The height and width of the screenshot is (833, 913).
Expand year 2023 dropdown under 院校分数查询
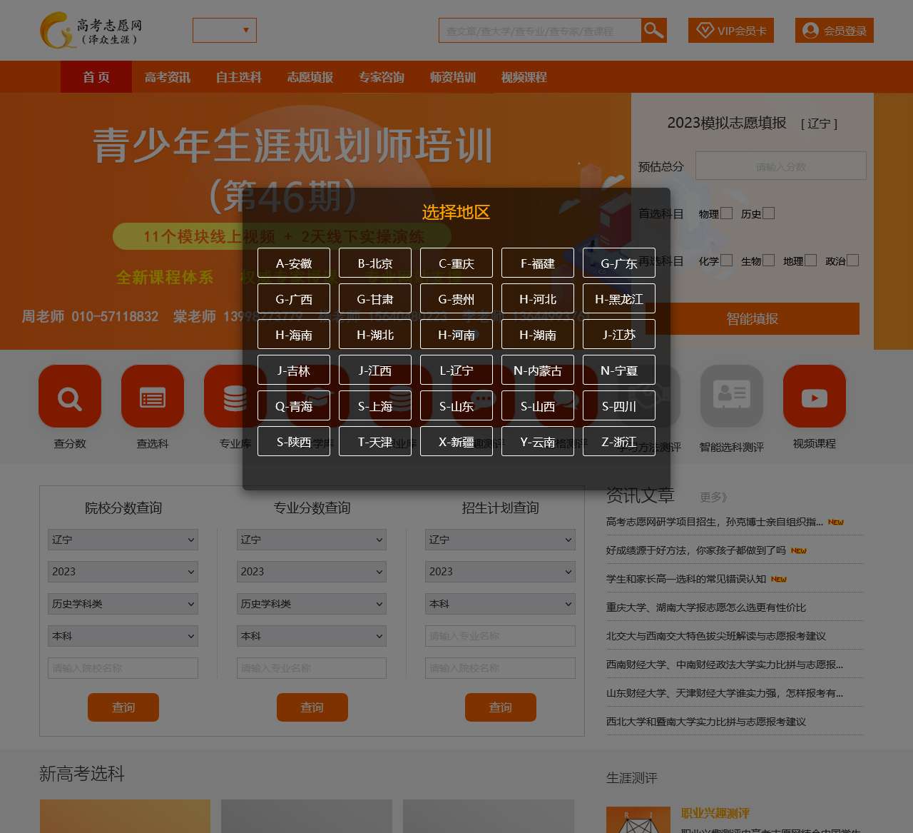(123, 572)
